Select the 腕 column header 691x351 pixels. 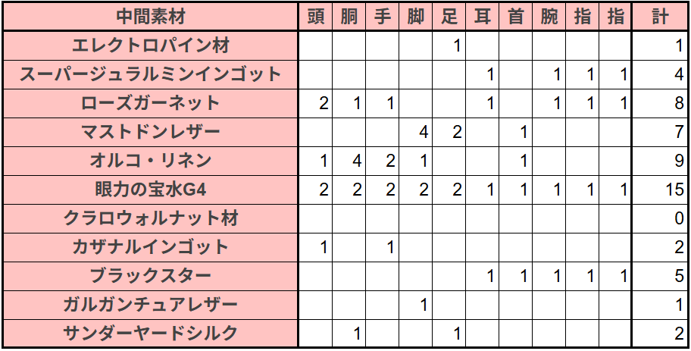[549, 17]
